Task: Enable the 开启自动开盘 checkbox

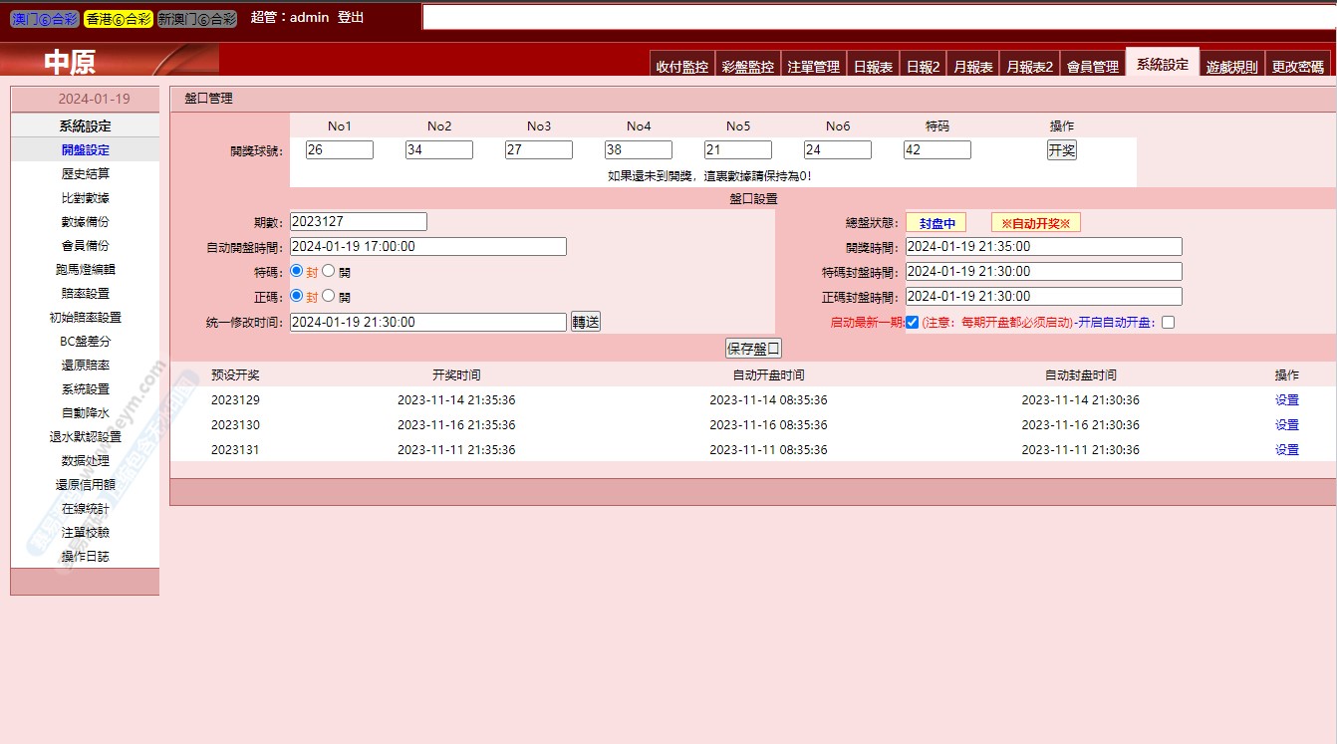Action: click(x=1168, y=322)
